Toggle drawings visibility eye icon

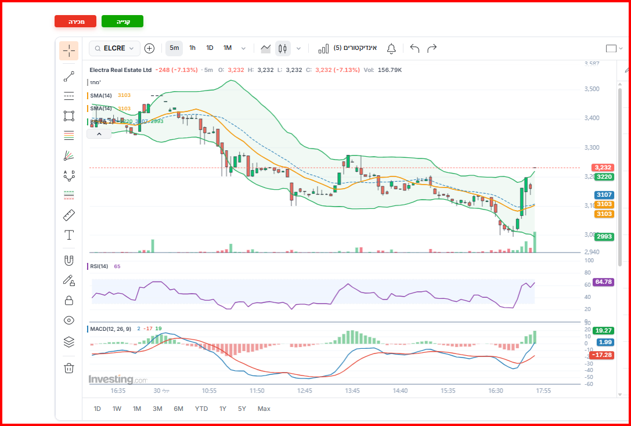69,320
